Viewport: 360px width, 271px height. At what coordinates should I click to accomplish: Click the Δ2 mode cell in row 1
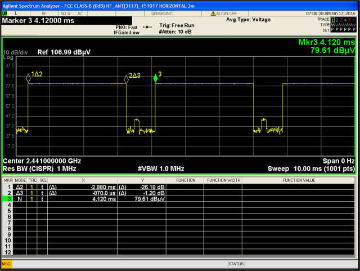[x=20, y=187]
